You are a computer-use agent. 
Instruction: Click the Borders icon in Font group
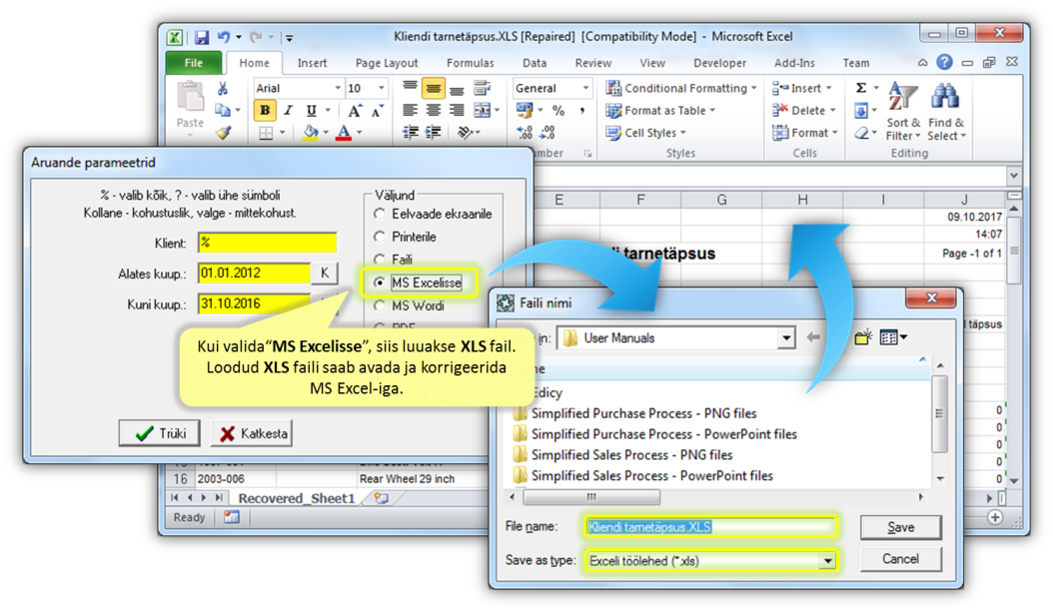pos(266,133)
